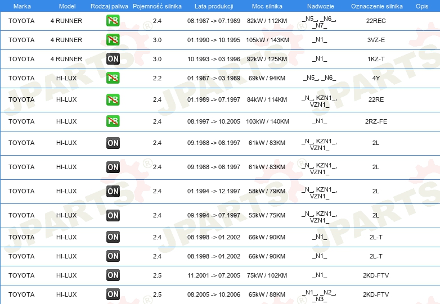Click production years 11.2001 -> 07.2005
440x304 pixels.
(x=214, y=275)
